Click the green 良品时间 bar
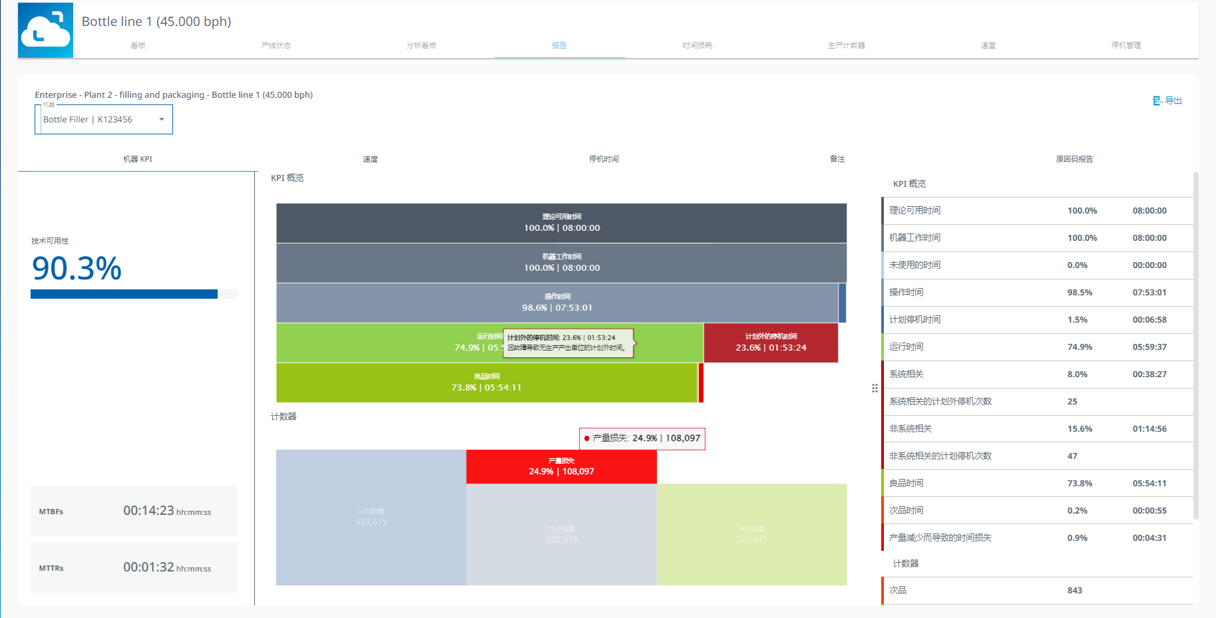This screenshot has height=618, width=1216. pyautogui.click(x=486, y=383)
